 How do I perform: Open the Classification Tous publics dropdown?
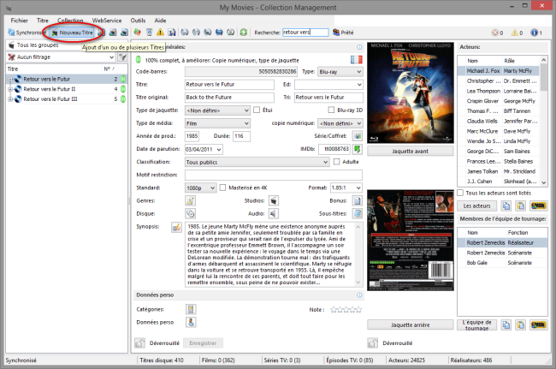(257, 162)
